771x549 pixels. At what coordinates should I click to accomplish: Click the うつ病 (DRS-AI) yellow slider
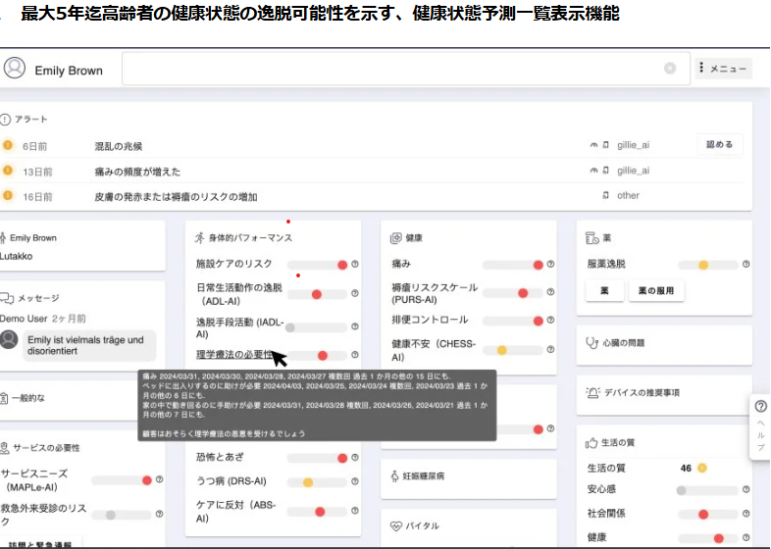[x=317, y=482]
